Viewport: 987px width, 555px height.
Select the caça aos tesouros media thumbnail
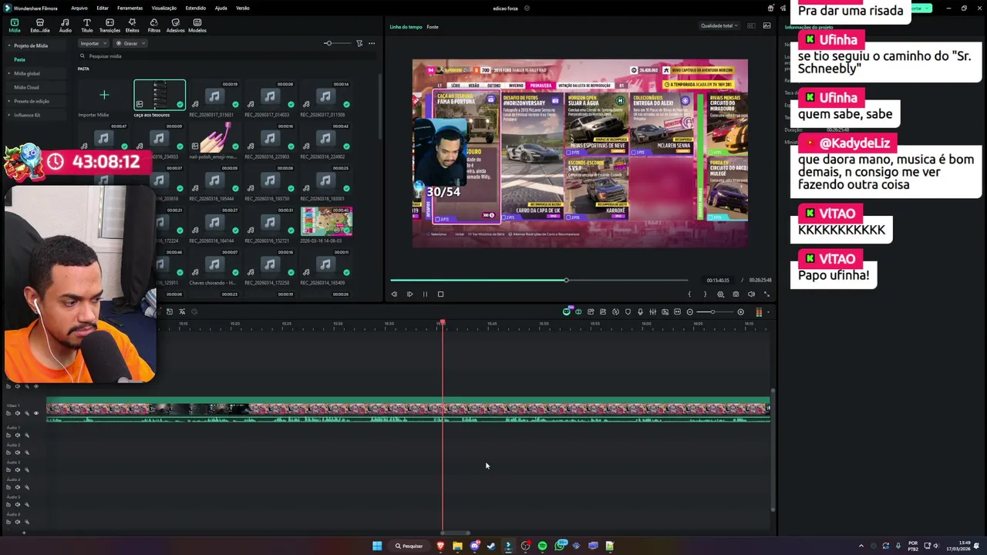160,95
